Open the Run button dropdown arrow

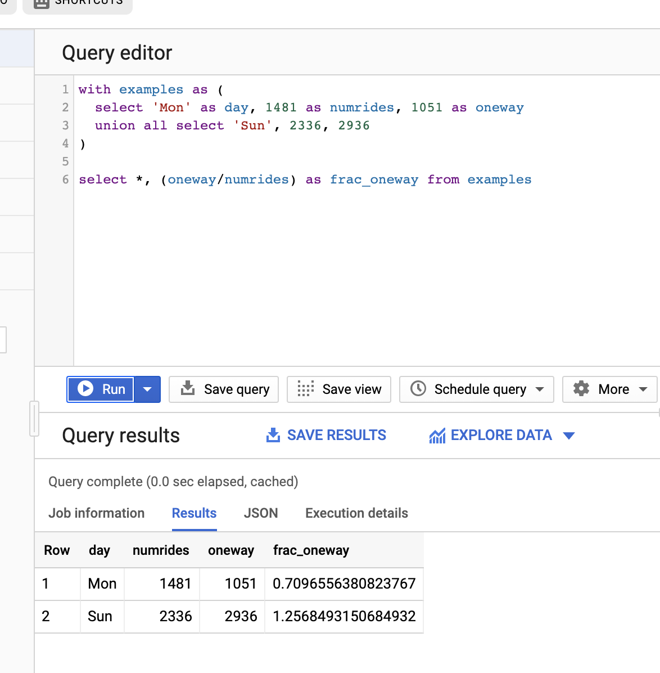tap(147, 389)
